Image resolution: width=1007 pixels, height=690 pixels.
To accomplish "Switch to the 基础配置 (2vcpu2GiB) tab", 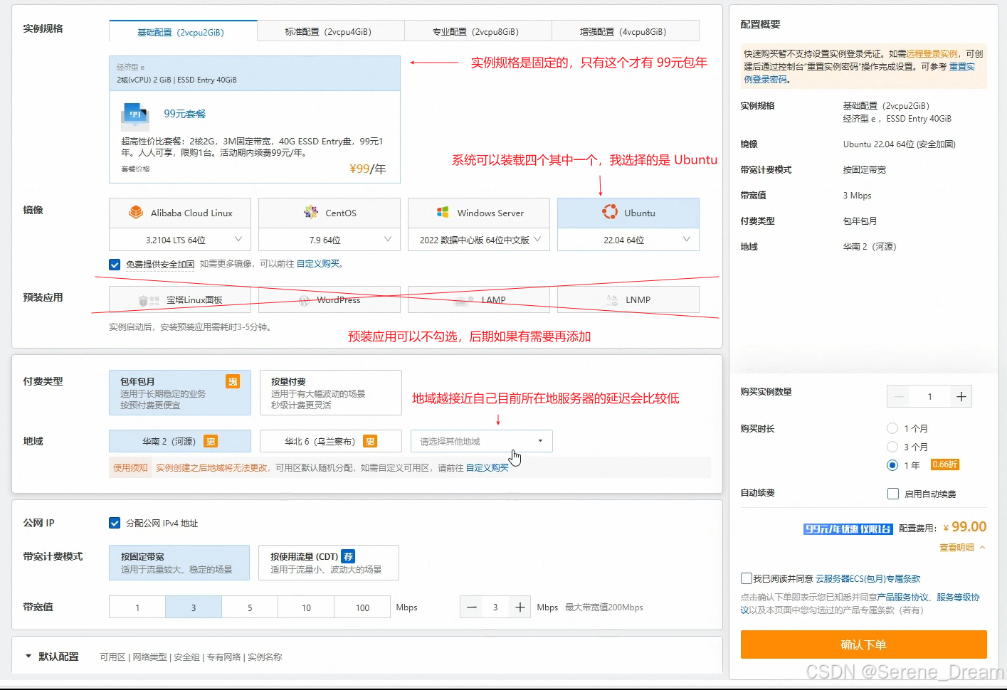I will click(183, 32).
